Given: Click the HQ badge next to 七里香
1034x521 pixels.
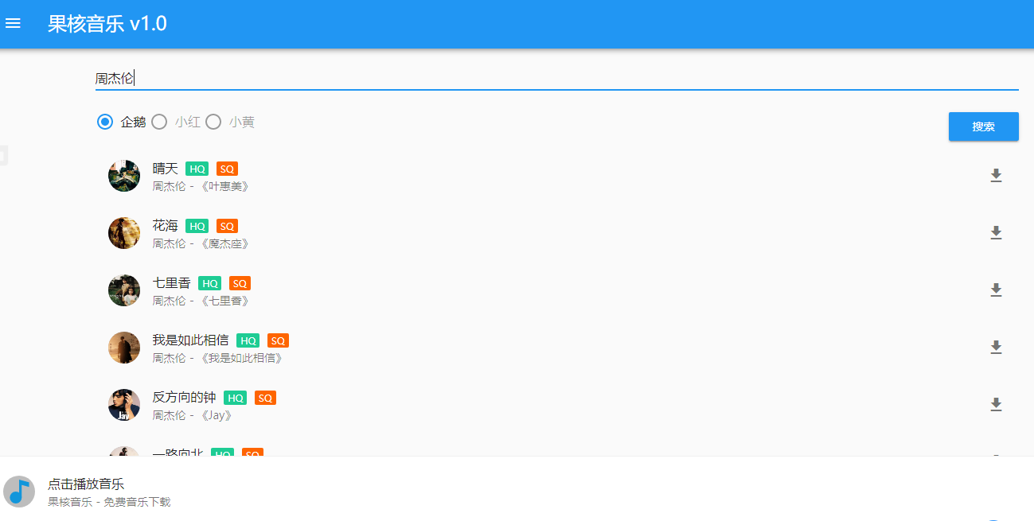Looking at the screenshot, I should point(210,283).
